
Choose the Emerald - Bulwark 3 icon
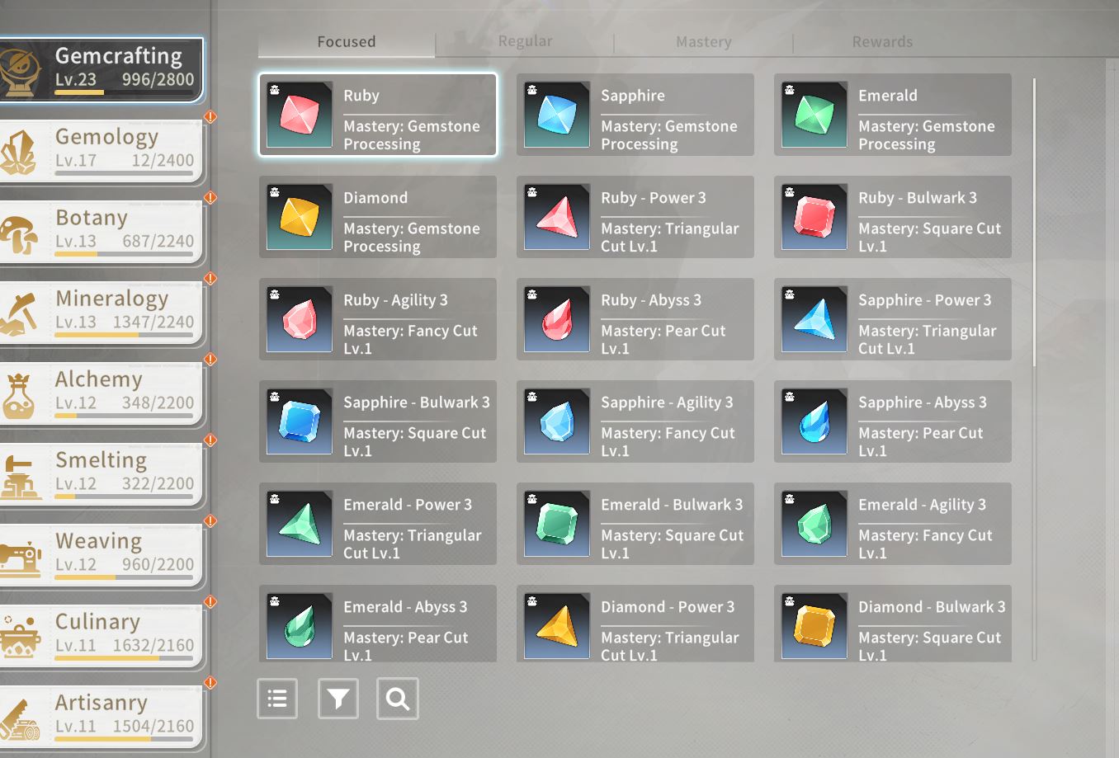pyautogui.click(x=557, y=524)
